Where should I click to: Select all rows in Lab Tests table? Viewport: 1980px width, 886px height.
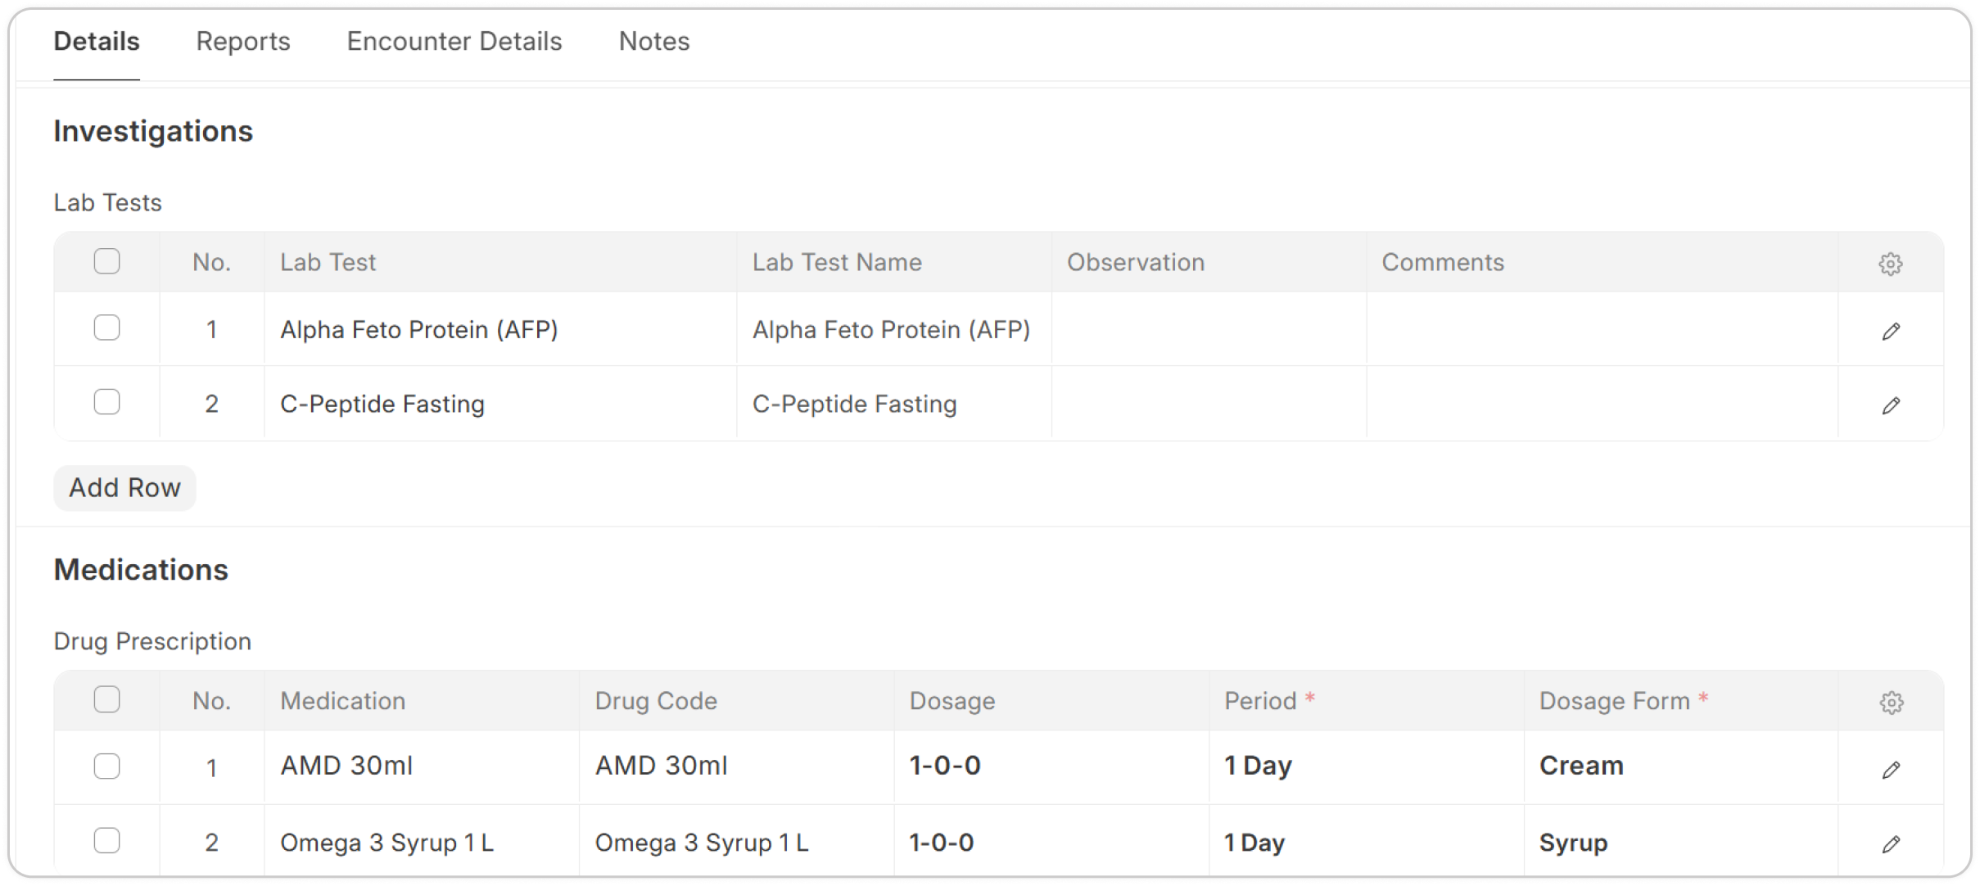[x=106, y=261]
